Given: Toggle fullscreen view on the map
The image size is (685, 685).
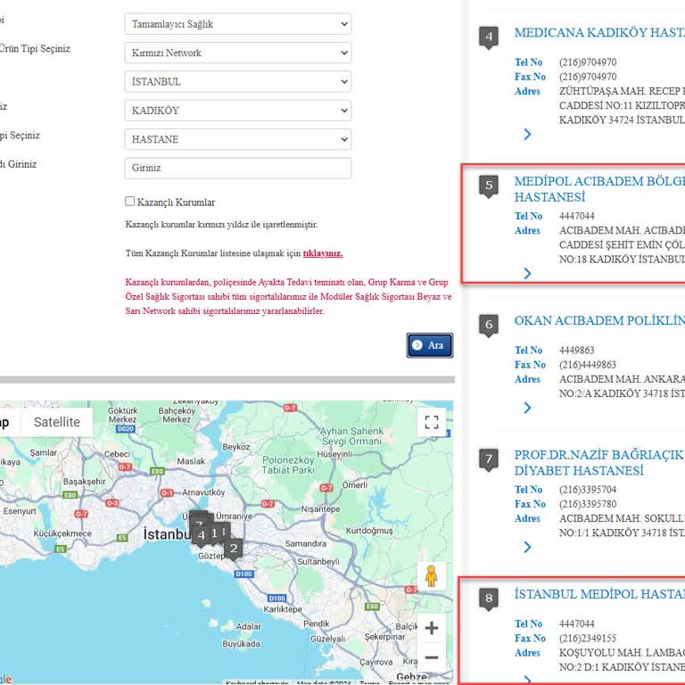Looking at the screenshot, I should coord(432,423).
